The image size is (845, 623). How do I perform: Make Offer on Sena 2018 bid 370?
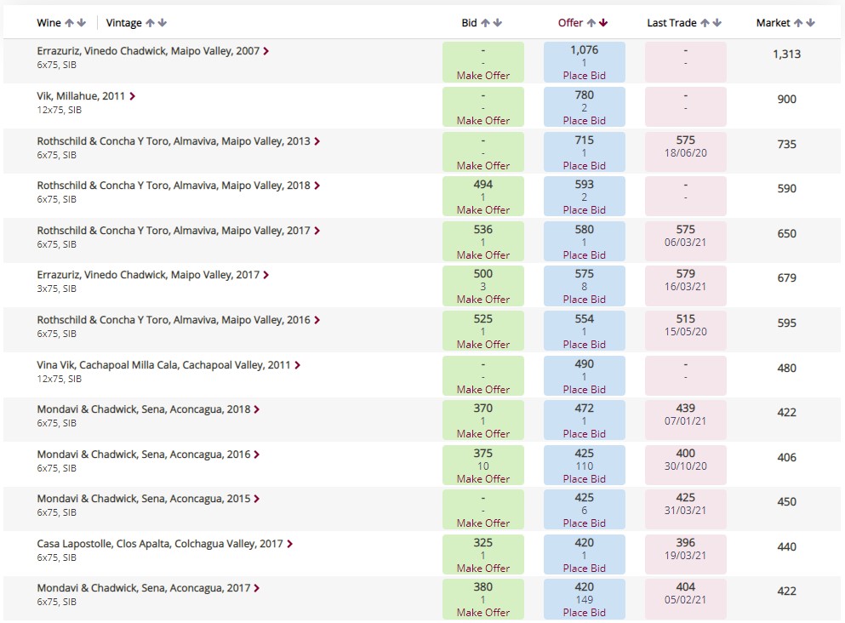(x=482, y=433)
